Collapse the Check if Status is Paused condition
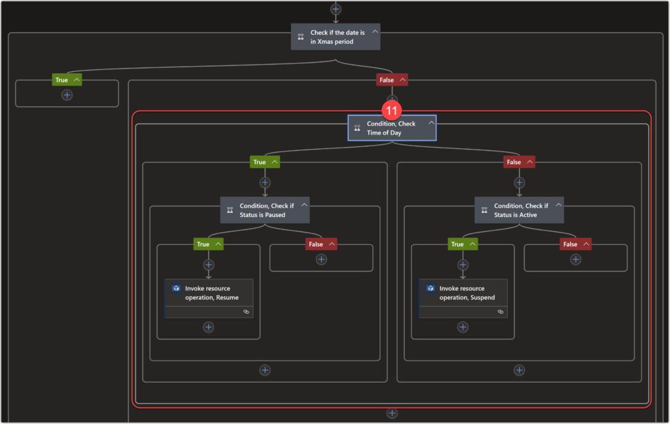 point(304,203)
